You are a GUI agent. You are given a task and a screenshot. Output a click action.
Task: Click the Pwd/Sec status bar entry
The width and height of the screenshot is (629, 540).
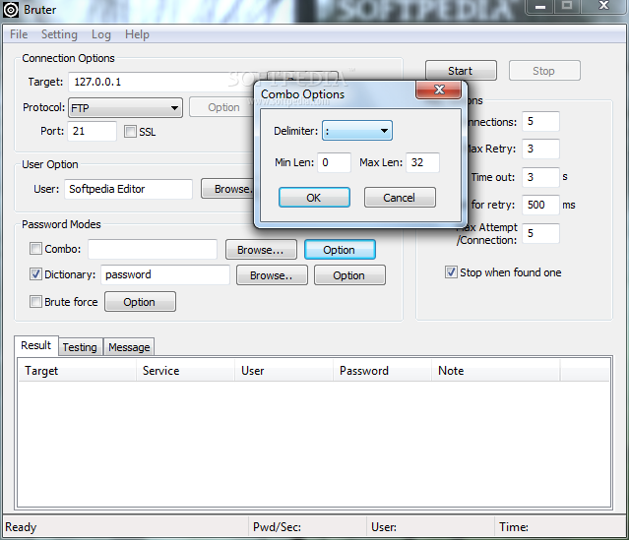tap(277, 527)
